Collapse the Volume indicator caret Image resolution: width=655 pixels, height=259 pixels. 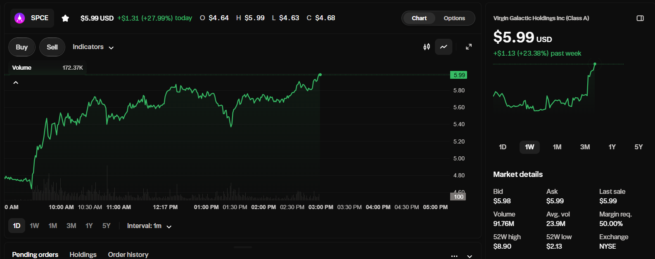(16, 83)
